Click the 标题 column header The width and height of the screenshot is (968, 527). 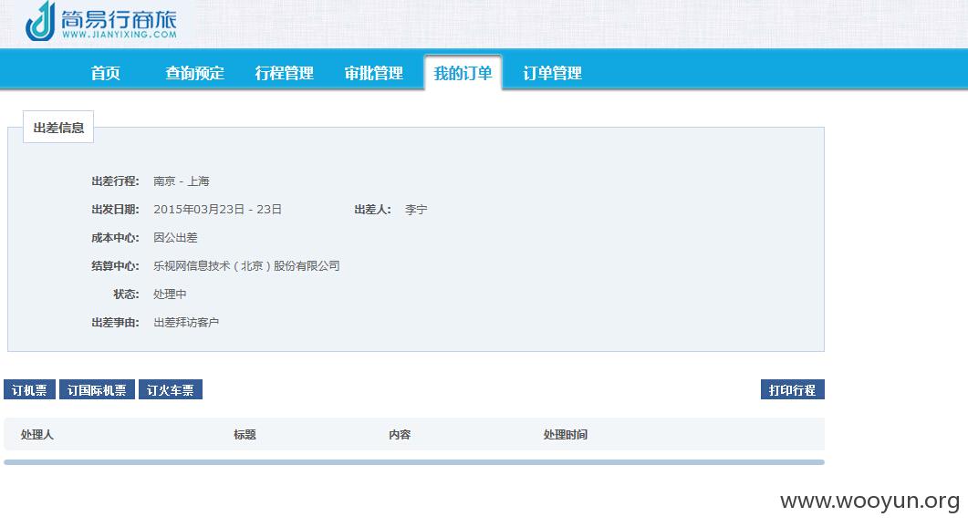point(245,434)
